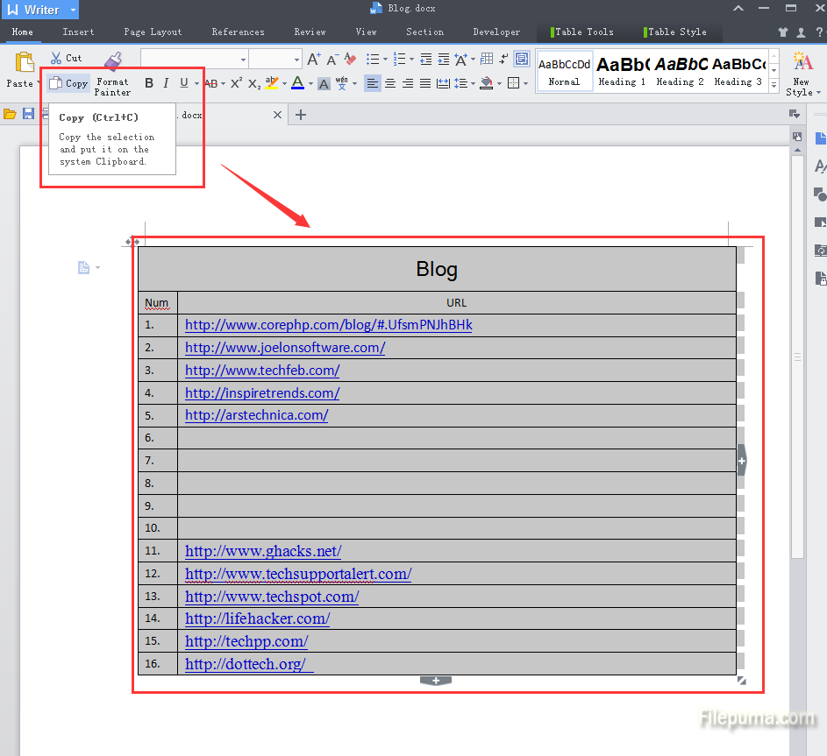Toggle italic formatting
The image size is (827, 756).
[166, 83]
